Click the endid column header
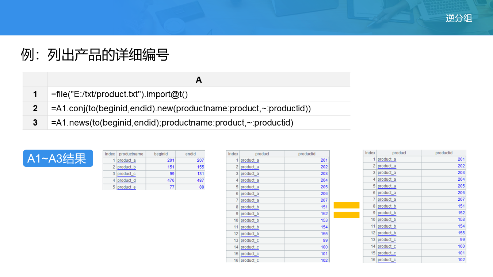Viewport: 493px width, 277px height. click(x=190, y=154)
